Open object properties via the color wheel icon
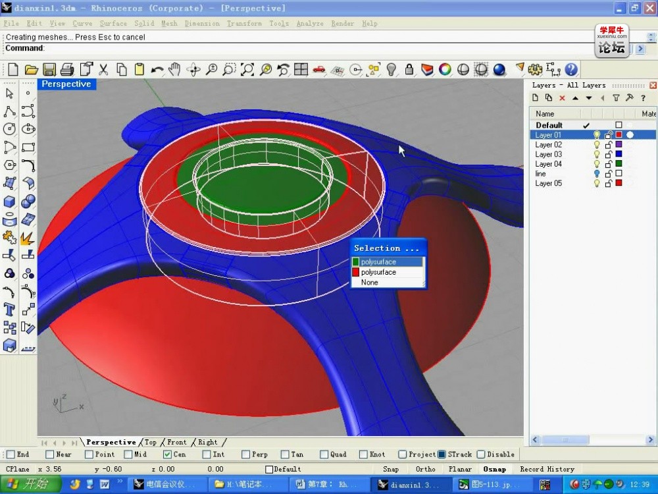658x494 pixels. (x=445, y=69)
